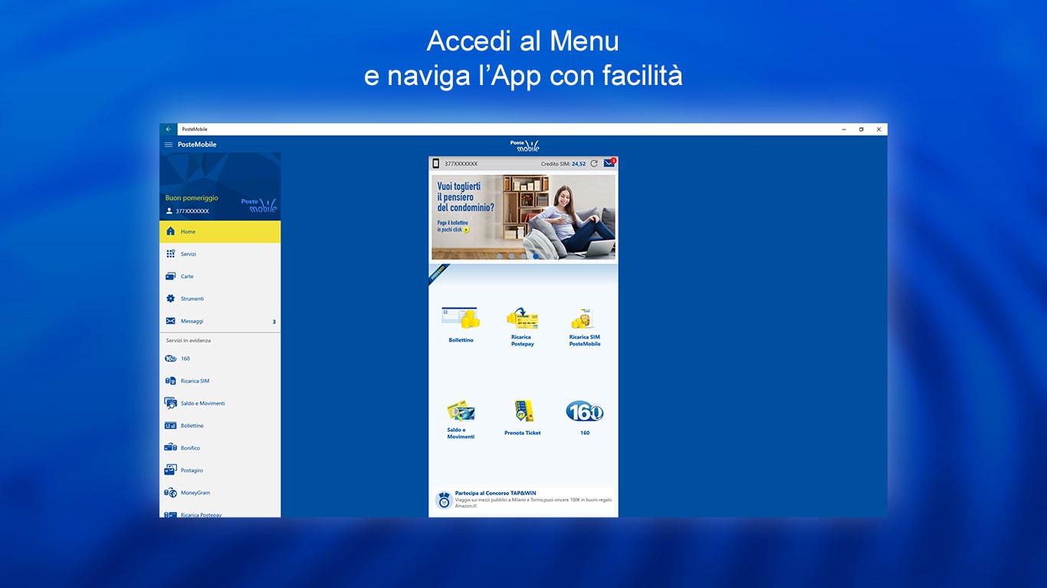Viewport: 1047px width, 588px height.
Task: Click the PosteMobile title next to the hamburger
Action: click(197, 145)
